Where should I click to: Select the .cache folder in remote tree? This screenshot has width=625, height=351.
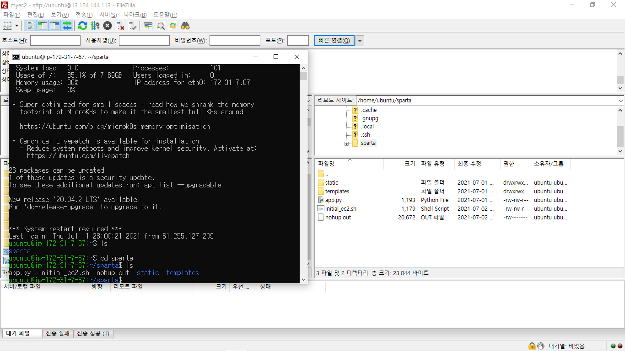coord(369,110)
